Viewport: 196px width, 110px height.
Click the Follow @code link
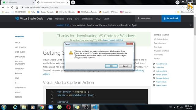[162, 75]
